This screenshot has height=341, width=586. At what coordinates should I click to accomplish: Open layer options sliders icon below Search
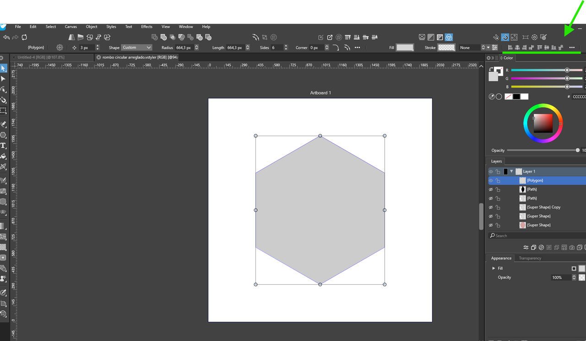tap(526, 247)
